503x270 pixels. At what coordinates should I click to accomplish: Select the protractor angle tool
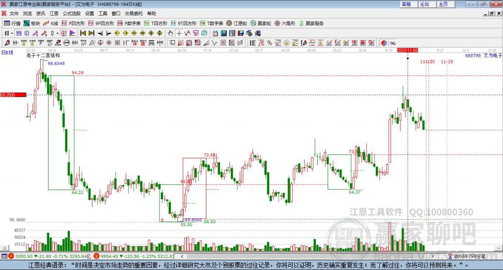(x=92, y=43)
